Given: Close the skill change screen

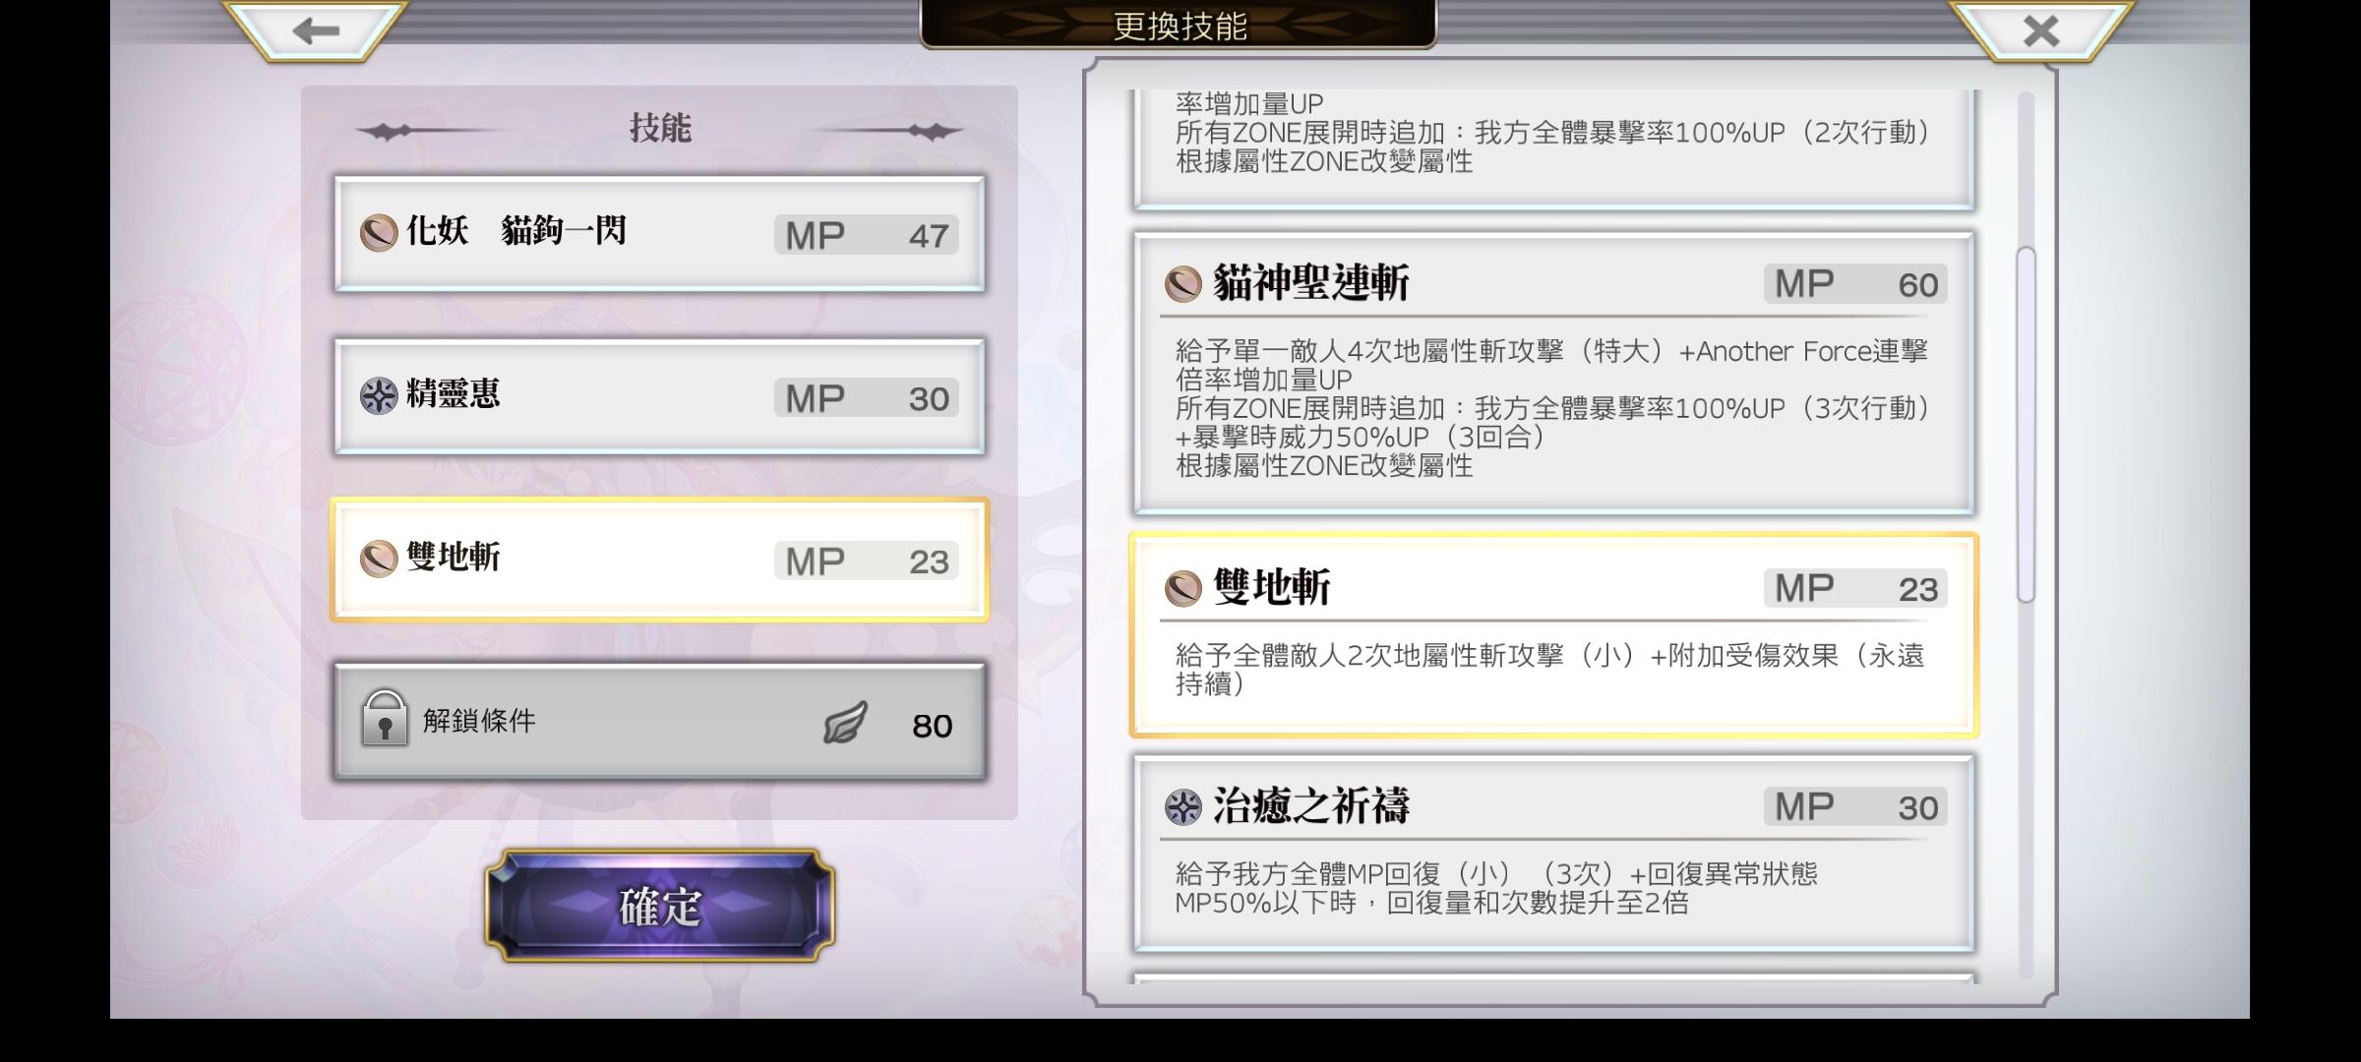Looking at the screenshot, I should (2040, 30).
